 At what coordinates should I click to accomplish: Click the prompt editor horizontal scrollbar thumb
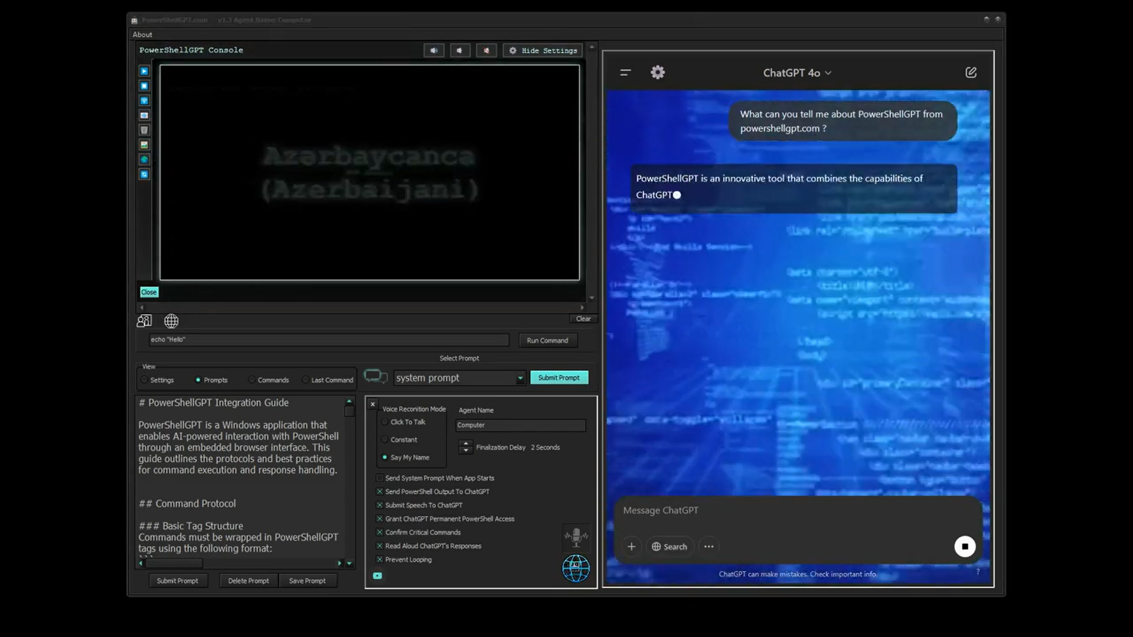point(174,563)
